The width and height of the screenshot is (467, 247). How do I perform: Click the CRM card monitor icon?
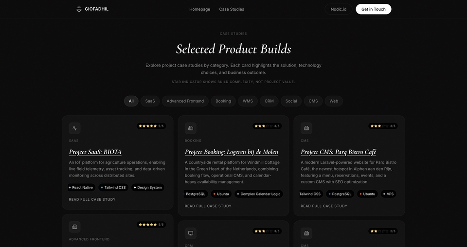click(x=191, y=233)
